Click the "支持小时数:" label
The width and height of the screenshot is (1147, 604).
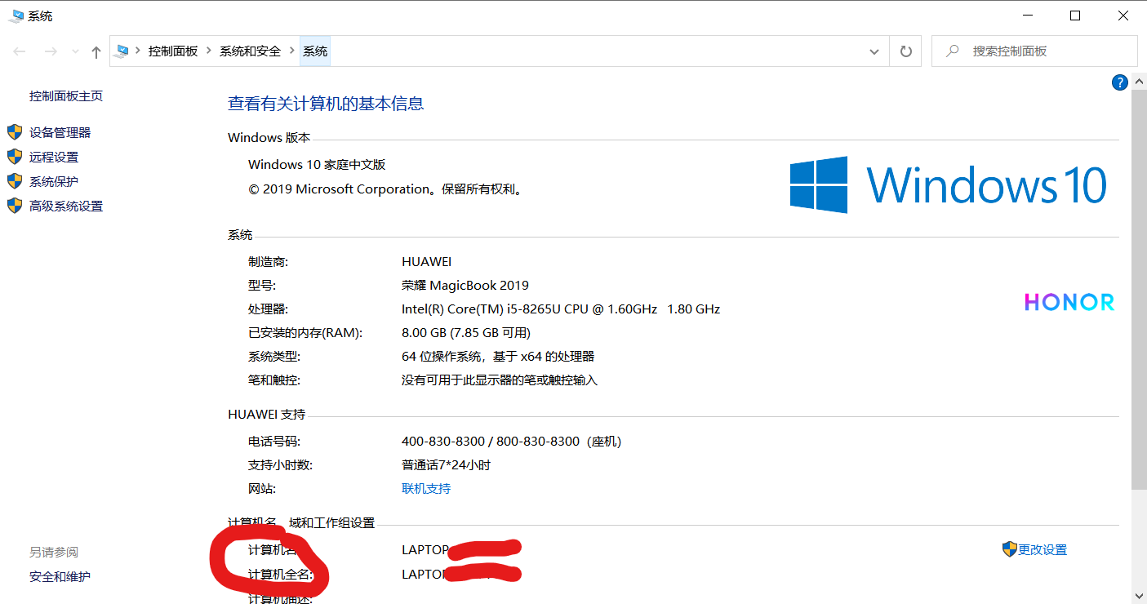281,465
